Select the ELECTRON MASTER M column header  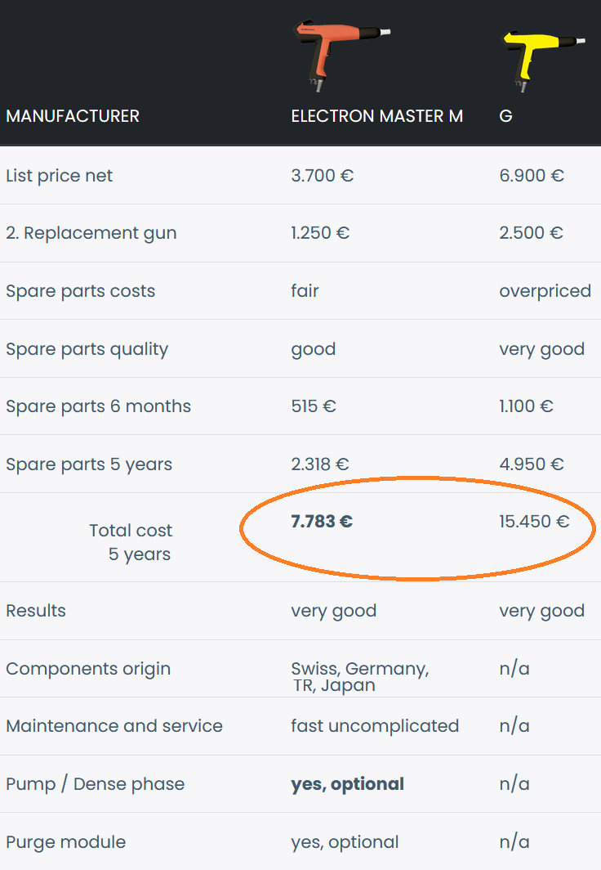[376, 116]
